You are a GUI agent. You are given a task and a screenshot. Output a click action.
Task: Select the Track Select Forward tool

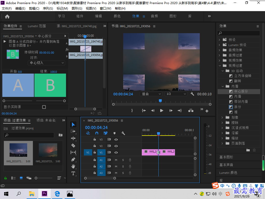tap(73, 131)
